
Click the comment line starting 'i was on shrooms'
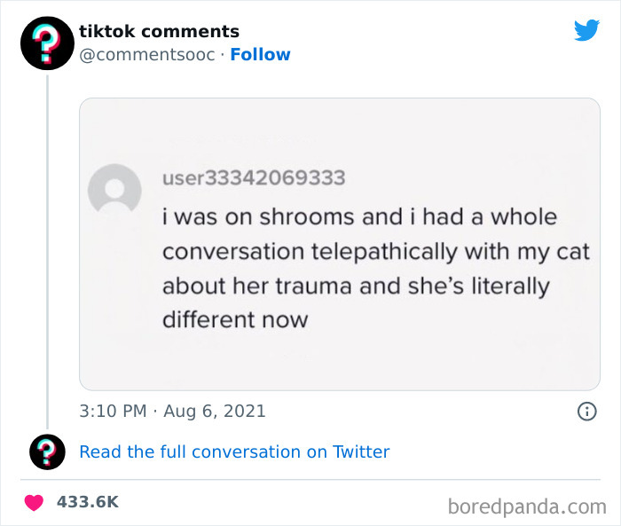(x=359, y=216)
